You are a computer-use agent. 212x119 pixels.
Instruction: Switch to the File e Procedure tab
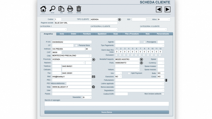point(132,34)
